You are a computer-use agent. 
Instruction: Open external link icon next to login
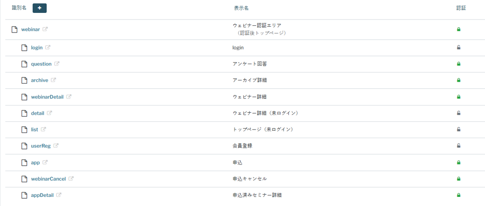pyautogui.click(x=48, y=47)
